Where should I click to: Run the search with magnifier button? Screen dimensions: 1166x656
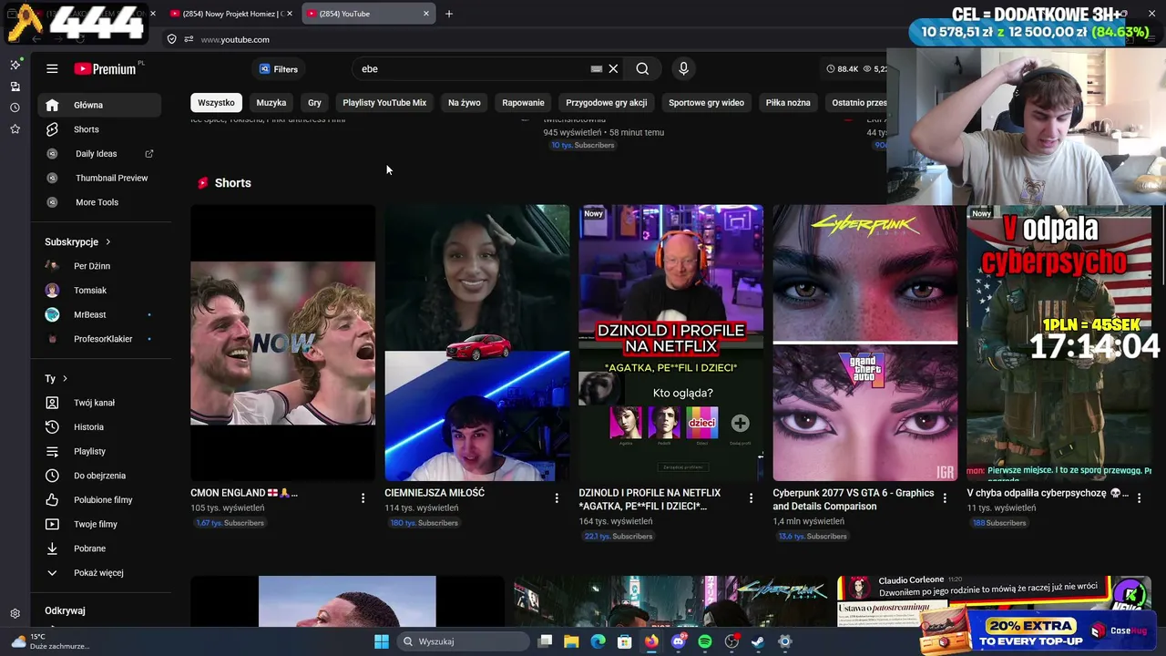pos(642,69)
